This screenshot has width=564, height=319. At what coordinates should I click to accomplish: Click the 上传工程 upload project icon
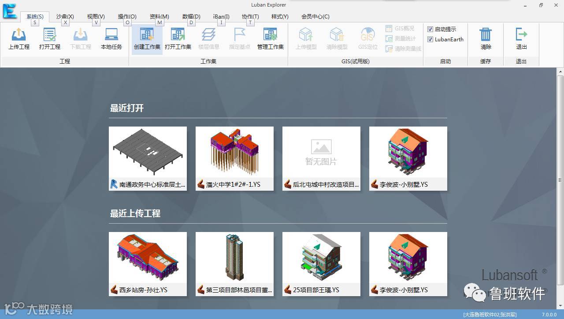19,39
